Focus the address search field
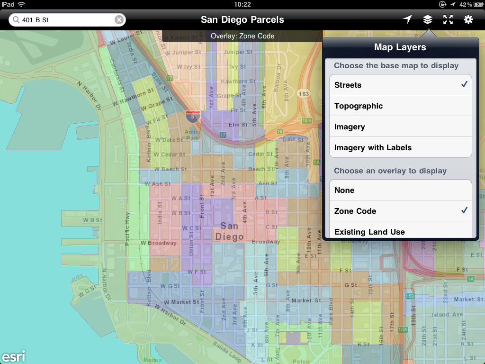The image size is (485, 364). pyautogui.click(x=67, y=20)
